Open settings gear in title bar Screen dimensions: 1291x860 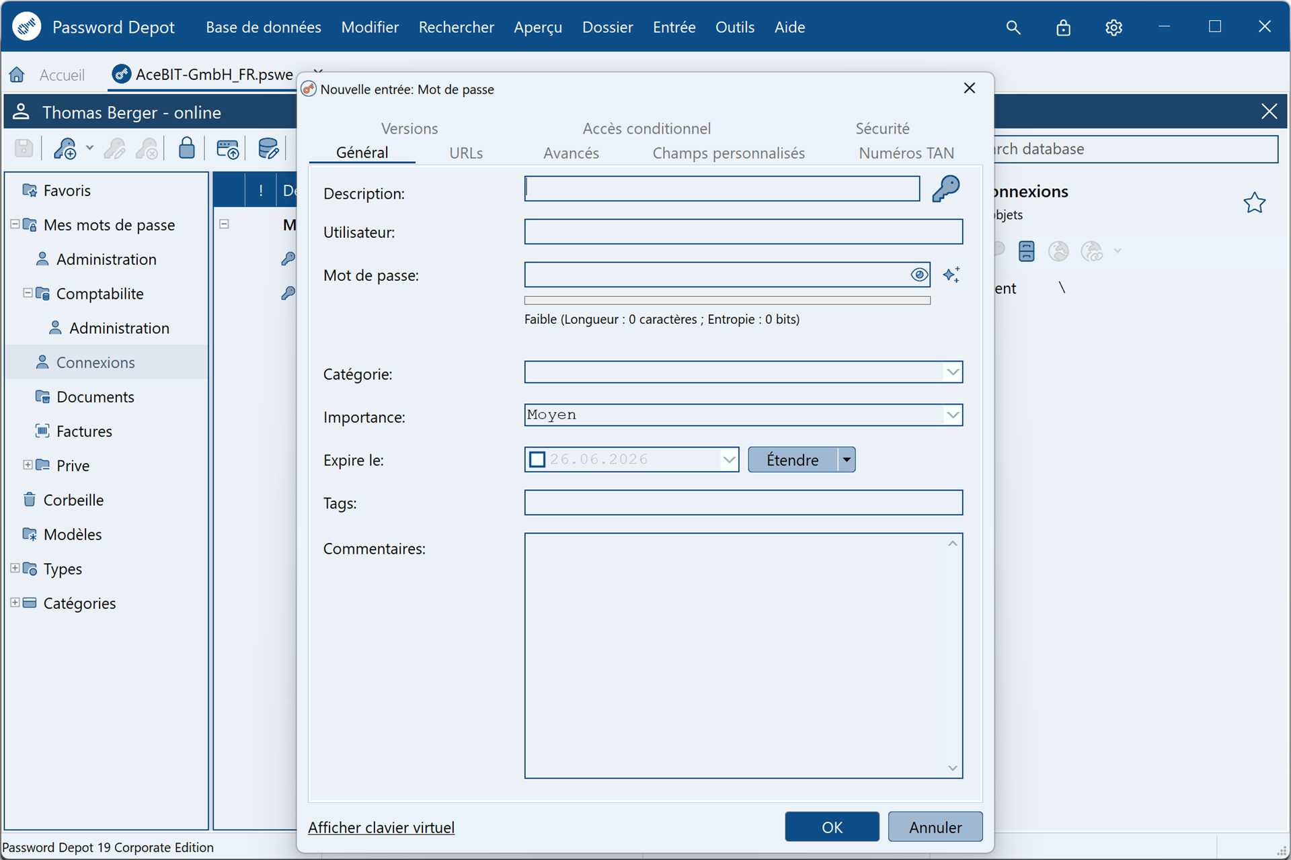click(1113, 28)
